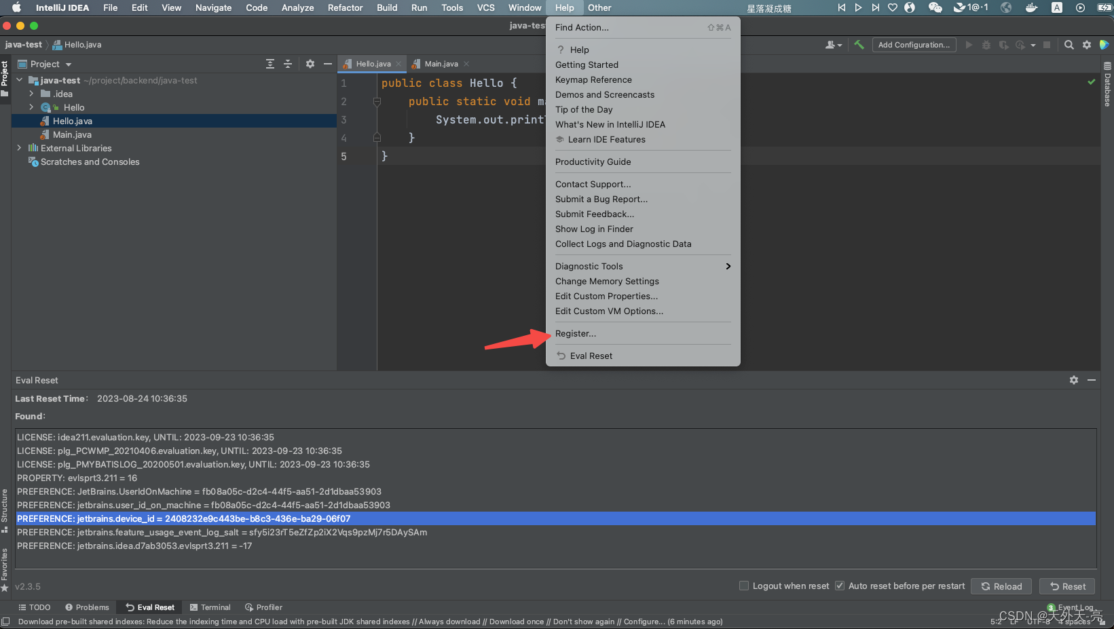Click Register... in Help menu

pos(643,333)
